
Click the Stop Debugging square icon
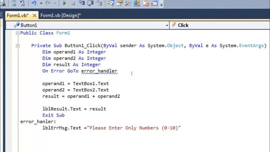click(73, 4)
